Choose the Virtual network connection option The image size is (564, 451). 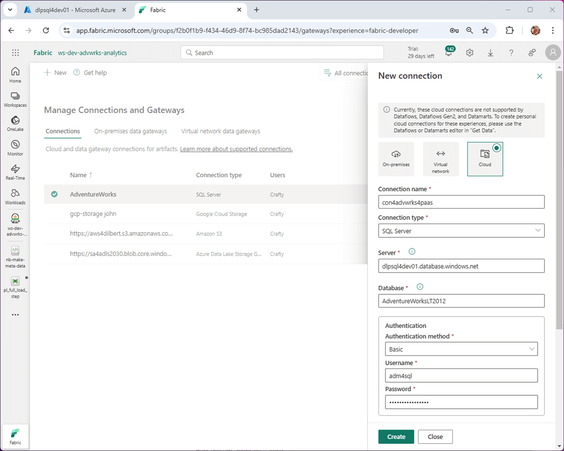point(441,159)
